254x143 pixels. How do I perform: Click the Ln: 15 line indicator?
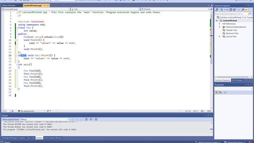[x=188, y=111]
